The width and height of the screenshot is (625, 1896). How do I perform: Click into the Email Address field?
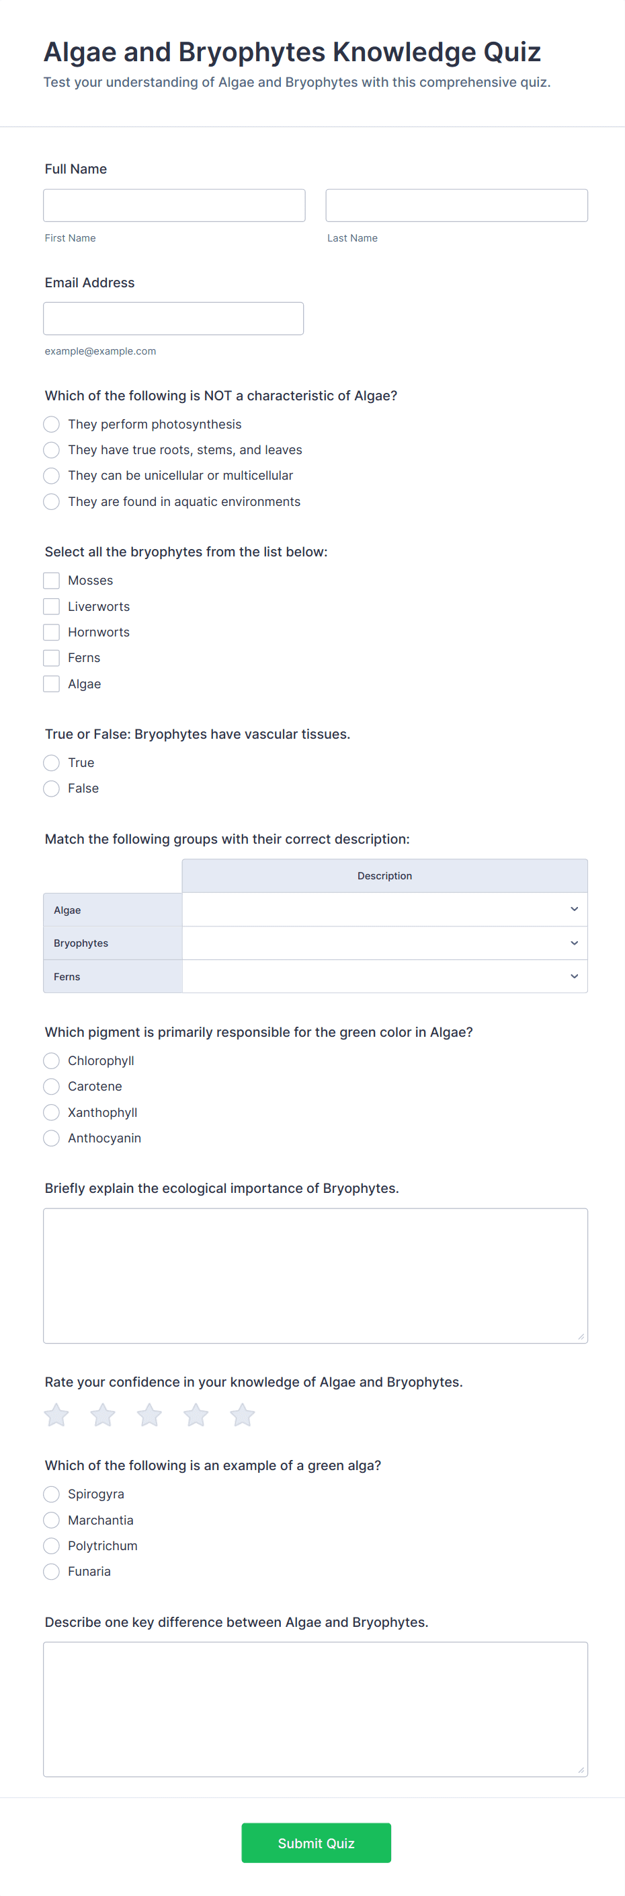[x=173, y=319]
